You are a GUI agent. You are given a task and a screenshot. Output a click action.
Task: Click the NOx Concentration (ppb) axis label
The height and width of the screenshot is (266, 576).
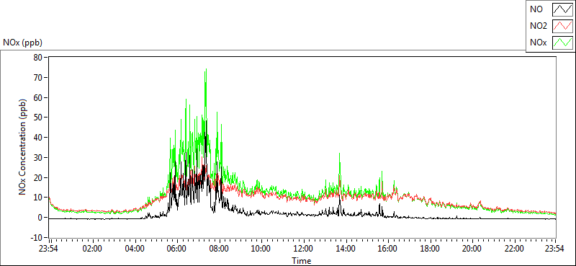coord(23,147)
